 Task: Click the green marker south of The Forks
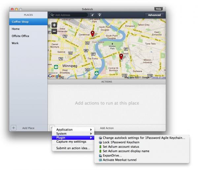tap(97, 73)
